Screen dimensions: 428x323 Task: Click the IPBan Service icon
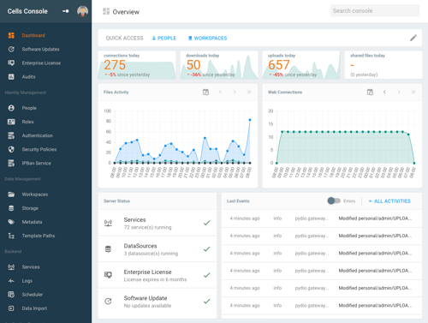click(x=11, y=163)
